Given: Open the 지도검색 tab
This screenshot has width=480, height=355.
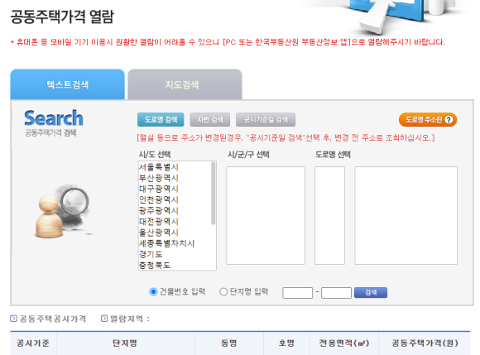Looking at the screenshot, I should tap(185, 84).
